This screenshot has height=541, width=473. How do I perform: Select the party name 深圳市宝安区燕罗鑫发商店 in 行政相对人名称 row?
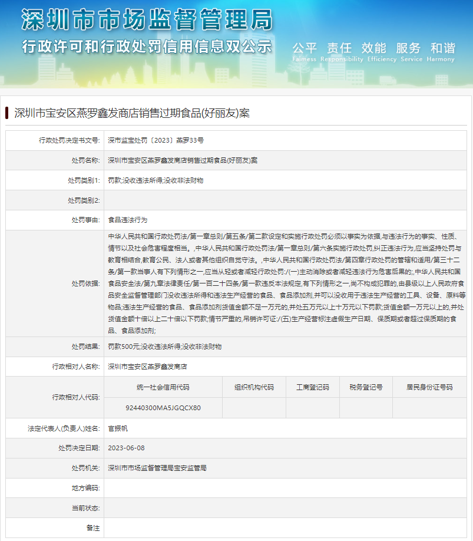pos(147,367)
